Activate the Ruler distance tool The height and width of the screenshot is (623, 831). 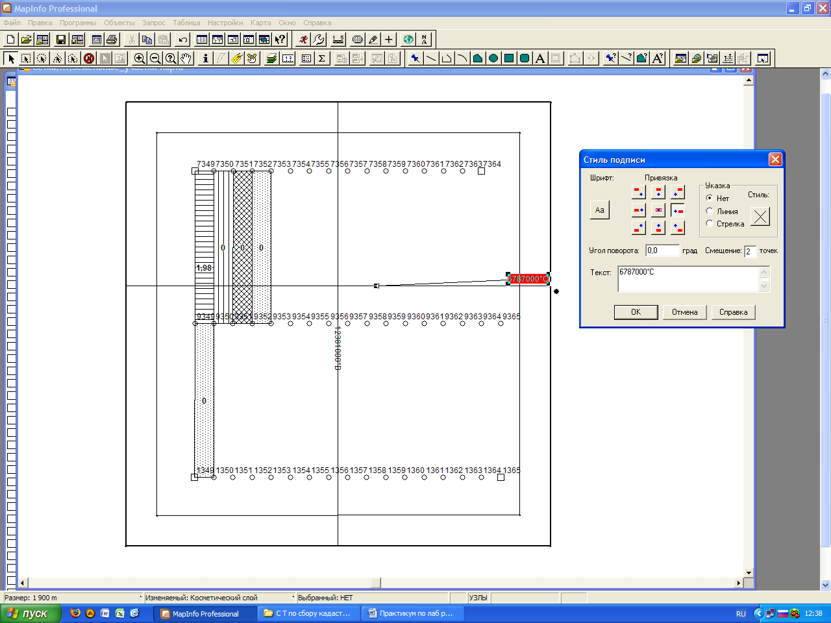tap(288, 58)
